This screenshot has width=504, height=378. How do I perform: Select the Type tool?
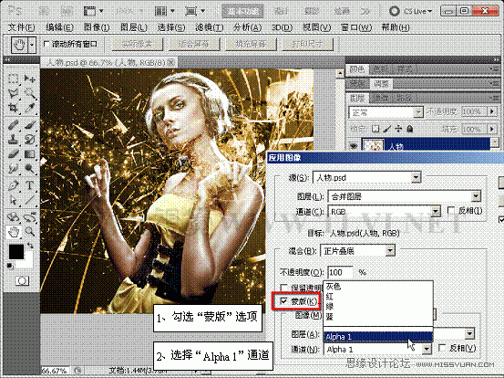[x=30, y=185]
